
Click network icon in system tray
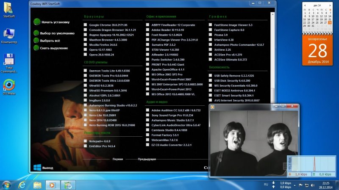[306, 185]
